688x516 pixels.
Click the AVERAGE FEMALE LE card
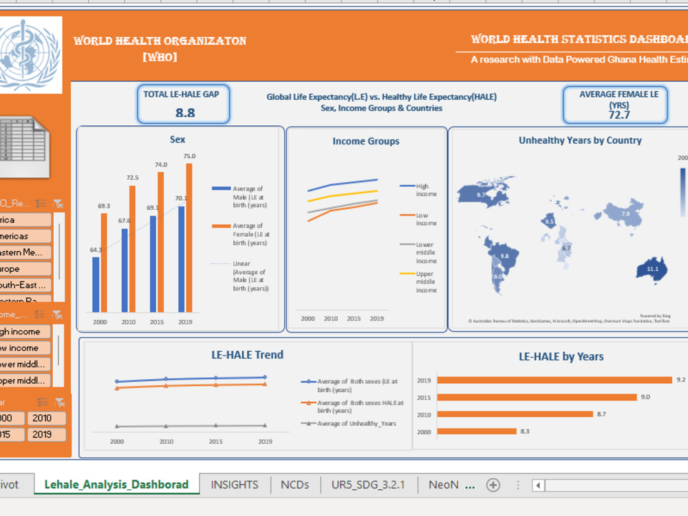[x=615, y=105]
